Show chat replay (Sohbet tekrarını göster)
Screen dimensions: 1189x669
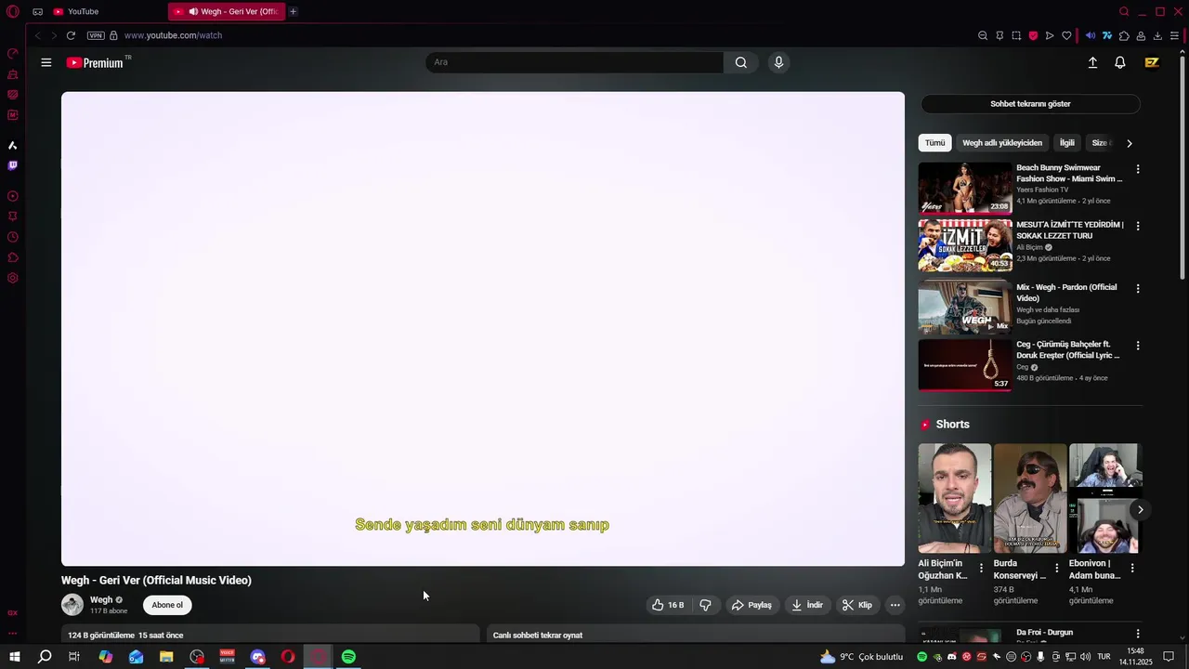pos(1030,104)
